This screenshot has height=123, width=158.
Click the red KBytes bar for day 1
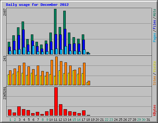click(x=10, y=113)
